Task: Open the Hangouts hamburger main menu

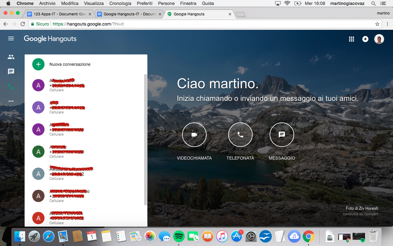Action: (x=11, y=38)
